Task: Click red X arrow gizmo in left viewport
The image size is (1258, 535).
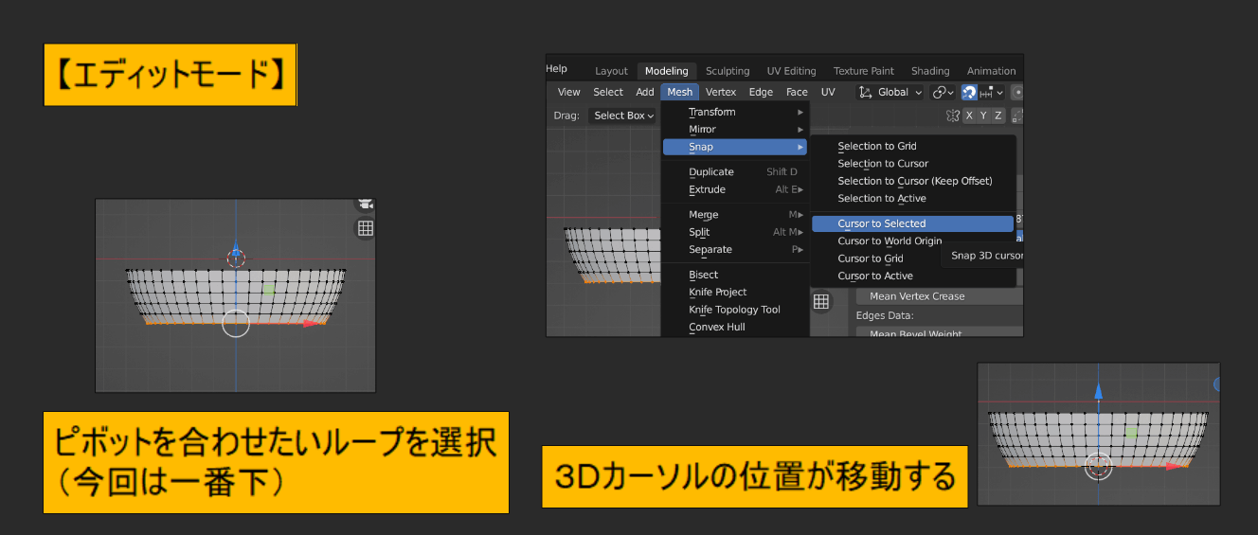Action: [312, 323]
